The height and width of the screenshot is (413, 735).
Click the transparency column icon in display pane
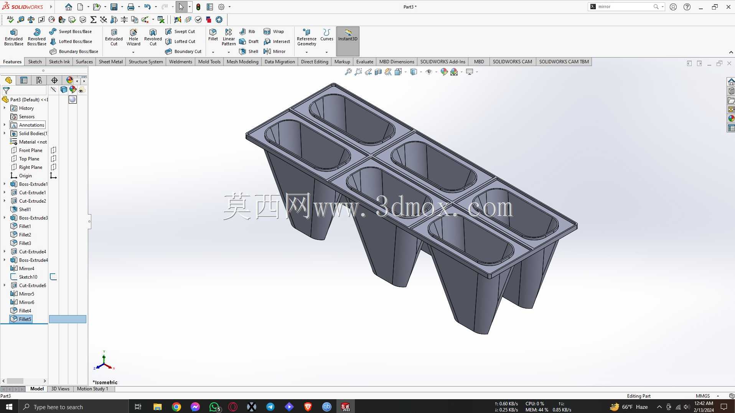pos(81,90)
